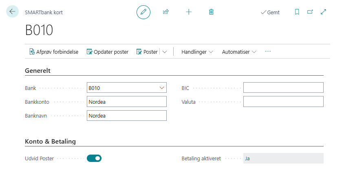This screenshot has height=179, width=344.
Task: Click the bookmark icon
Action: click(297, 12)
